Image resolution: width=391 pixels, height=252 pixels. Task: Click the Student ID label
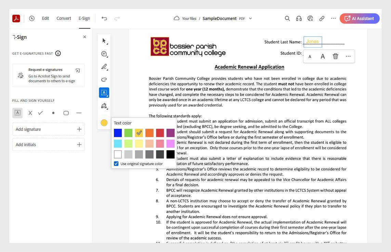tap(291, 53)
